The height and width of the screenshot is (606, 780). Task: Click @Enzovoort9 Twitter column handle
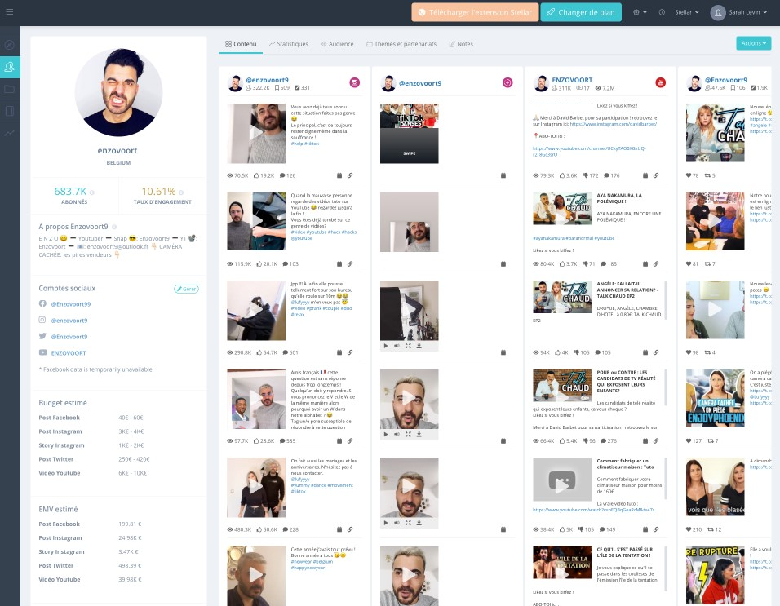tap(726, 80)
